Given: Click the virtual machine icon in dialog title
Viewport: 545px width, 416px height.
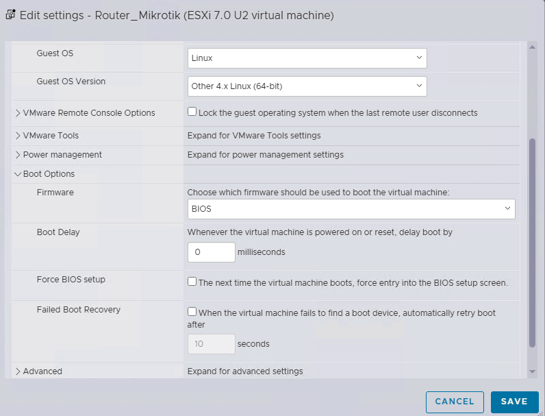Looking at the screenshot, I should tap(10, 14).
